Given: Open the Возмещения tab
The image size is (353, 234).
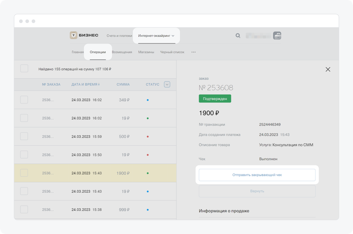Looking at the screenshot, I should [x=122, y=52].
